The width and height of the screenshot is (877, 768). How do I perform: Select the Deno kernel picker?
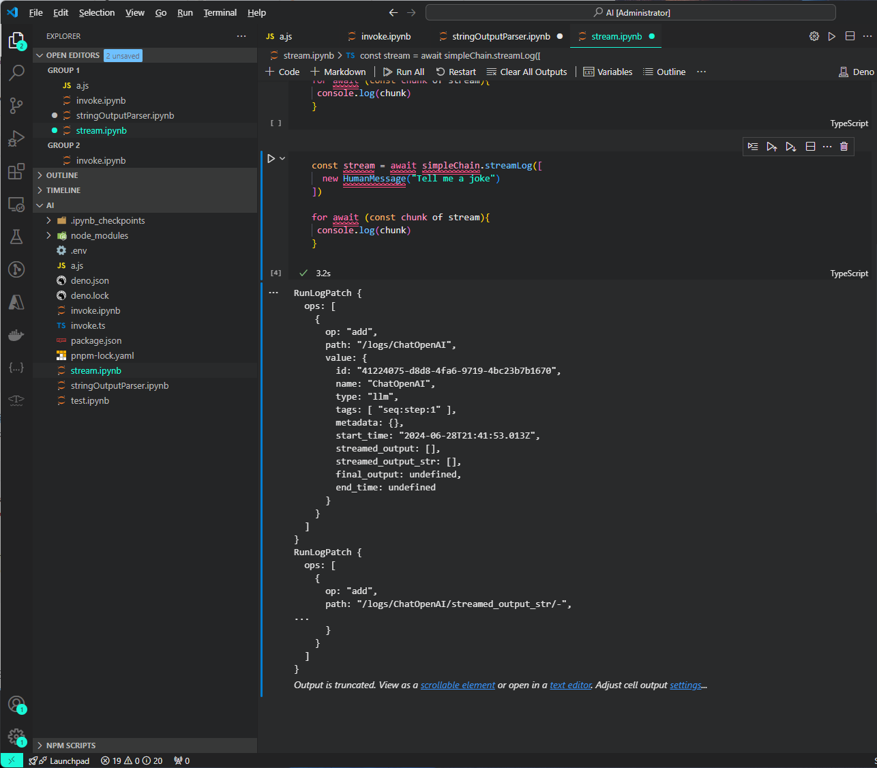(x=857, y=72)
